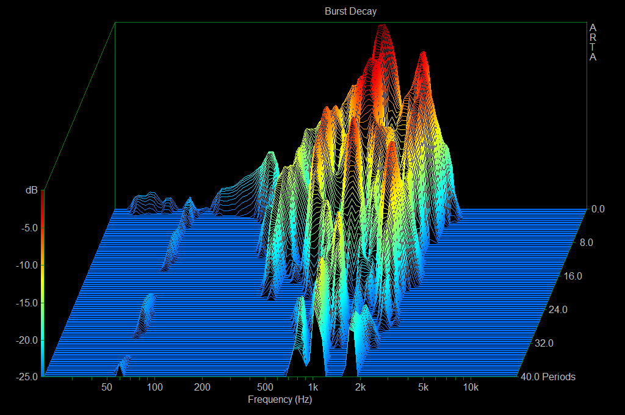Screen dimensions: 625x415
Task: Click the ARTA vertical label
Action: point(593,42)
